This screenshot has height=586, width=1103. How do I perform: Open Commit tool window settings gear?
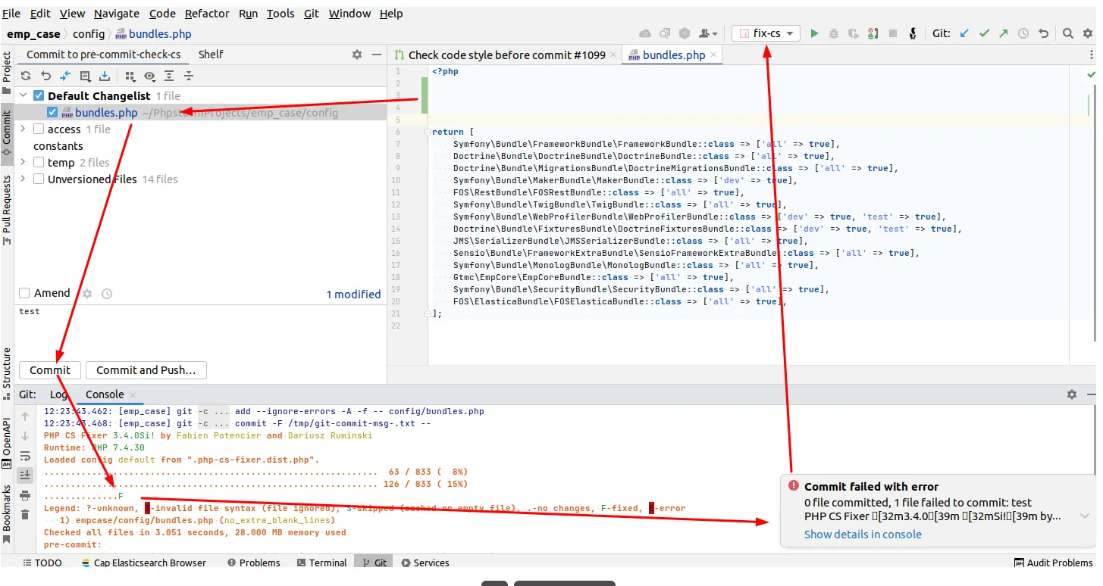(357, 55)
